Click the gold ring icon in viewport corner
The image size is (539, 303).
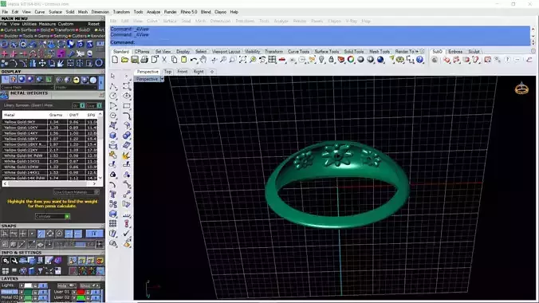click(x=521, y=89)
